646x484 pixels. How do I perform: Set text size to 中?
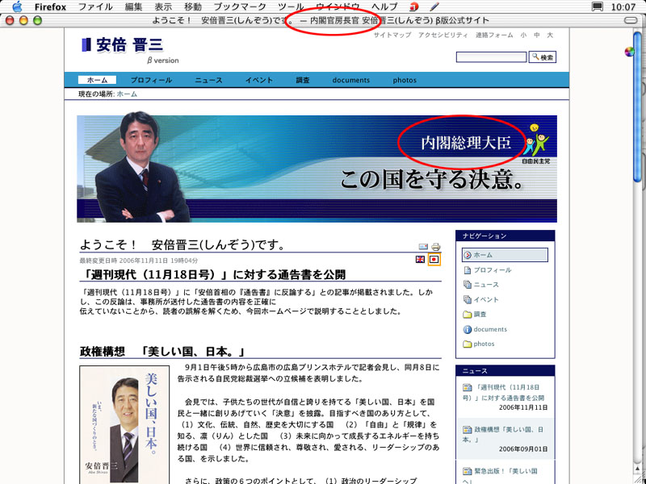[537, 35]
